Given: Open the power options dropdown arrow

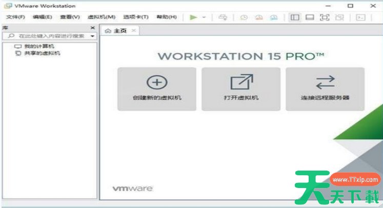Looking at the screenshot, I should (x=204, y=17).
